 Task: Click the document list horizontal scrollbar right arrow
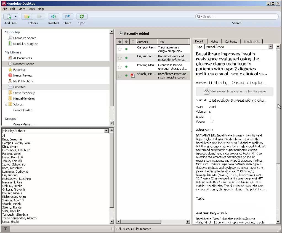click(188, 221)
